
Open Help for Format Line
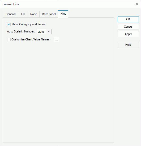tap(128, 45)
